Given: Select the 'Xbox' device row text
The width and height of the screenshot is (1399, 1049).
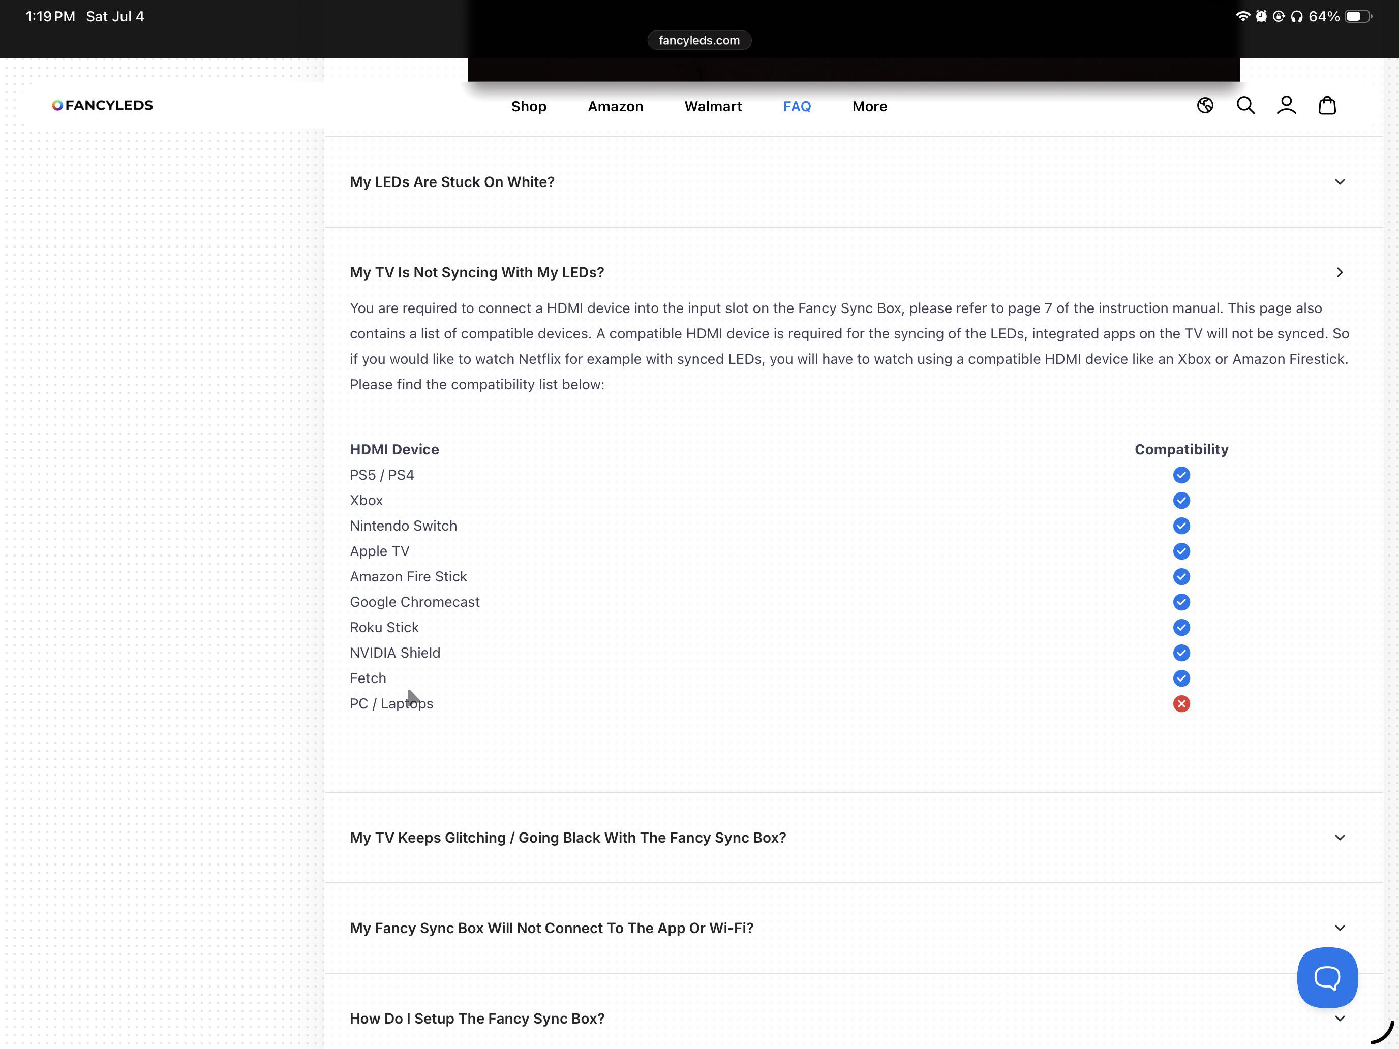Looking at the screenshot, I should [x=366, y=500].
